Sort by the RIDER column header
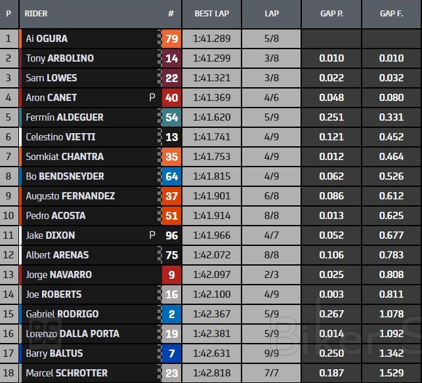 (x=36, y=14)
